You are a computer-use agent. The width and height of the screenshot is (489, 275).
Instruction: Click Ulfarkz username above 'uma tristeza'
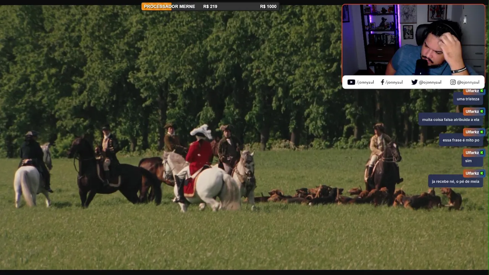(x=472, y=91)
